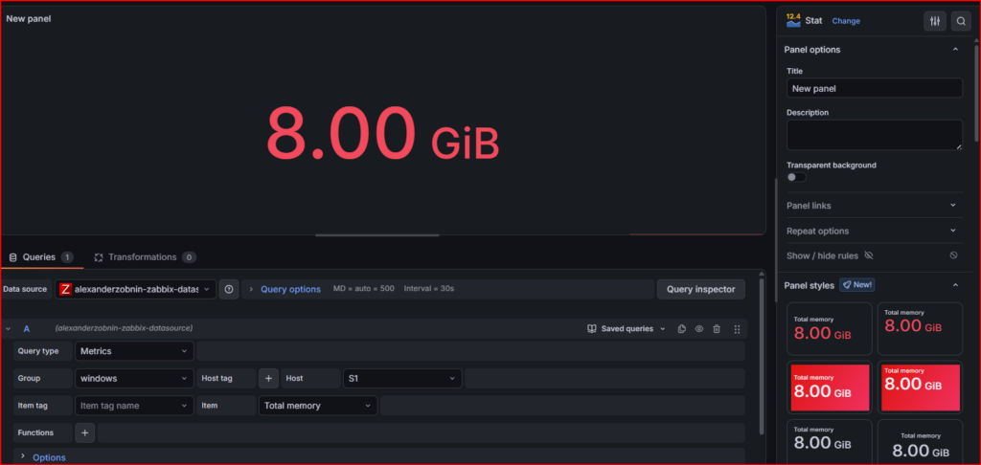This screenshot has width=981, height=465.
Task: Click the New! badge beside Panel styles
Action: pyautogui.click(x=856, y=285)
